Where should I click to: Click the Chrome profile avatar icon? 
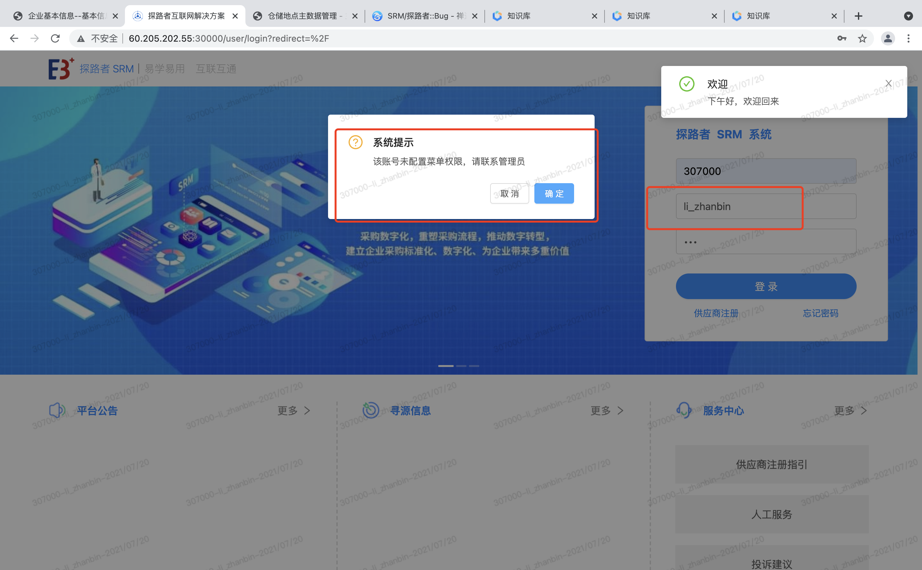pos(888,38)
